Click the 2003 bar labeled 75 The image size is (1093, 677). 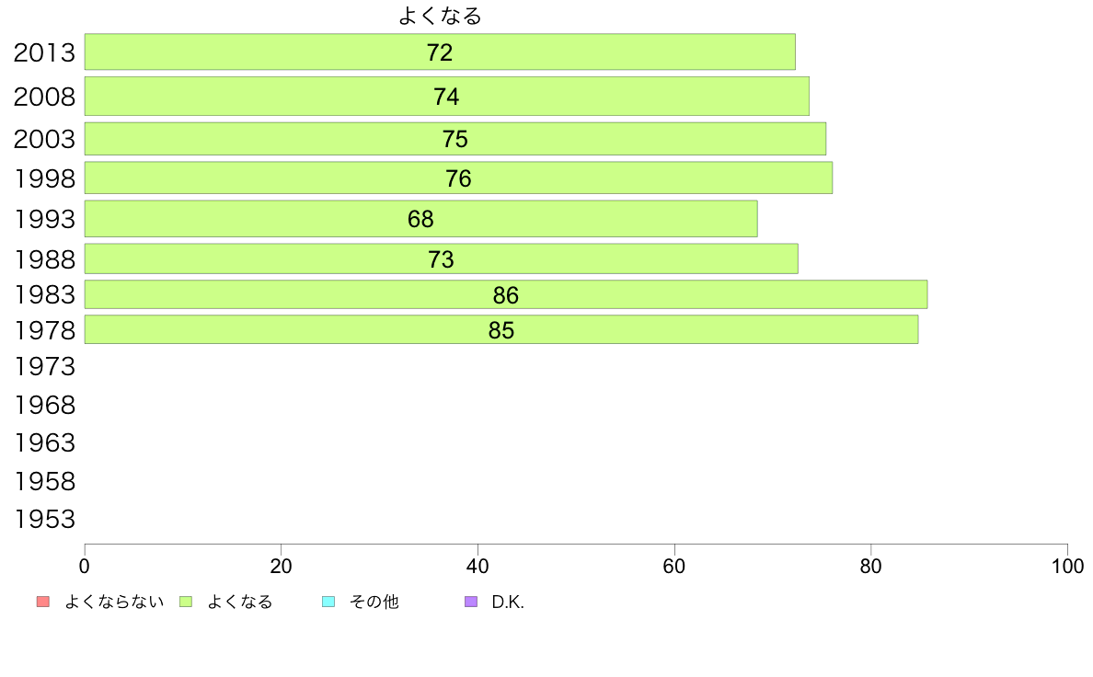(x=455, y=139)
